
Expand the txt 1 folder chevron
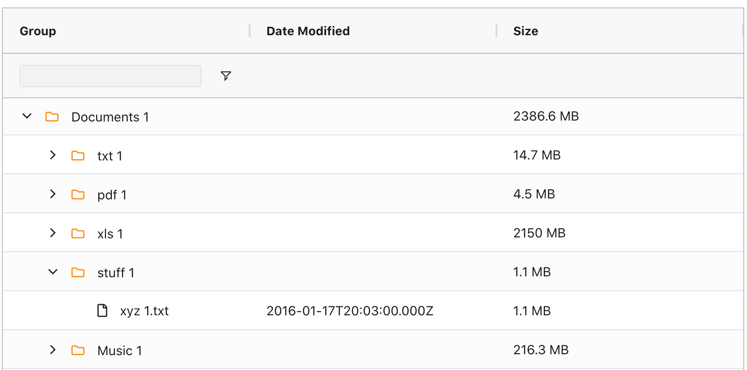53,155
